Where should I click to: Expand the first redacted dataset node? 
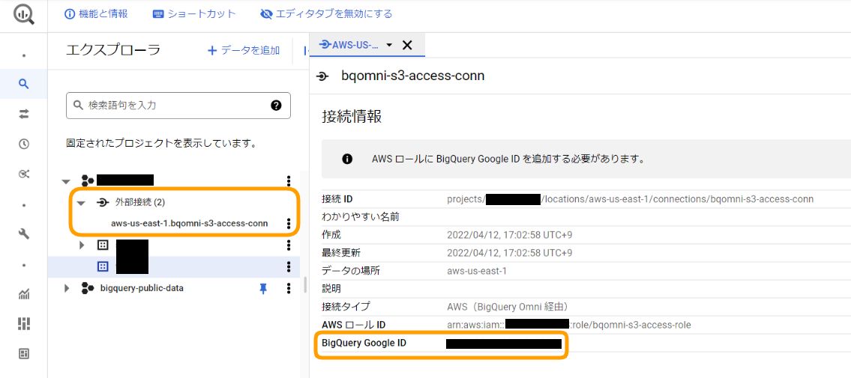point(82,245)
